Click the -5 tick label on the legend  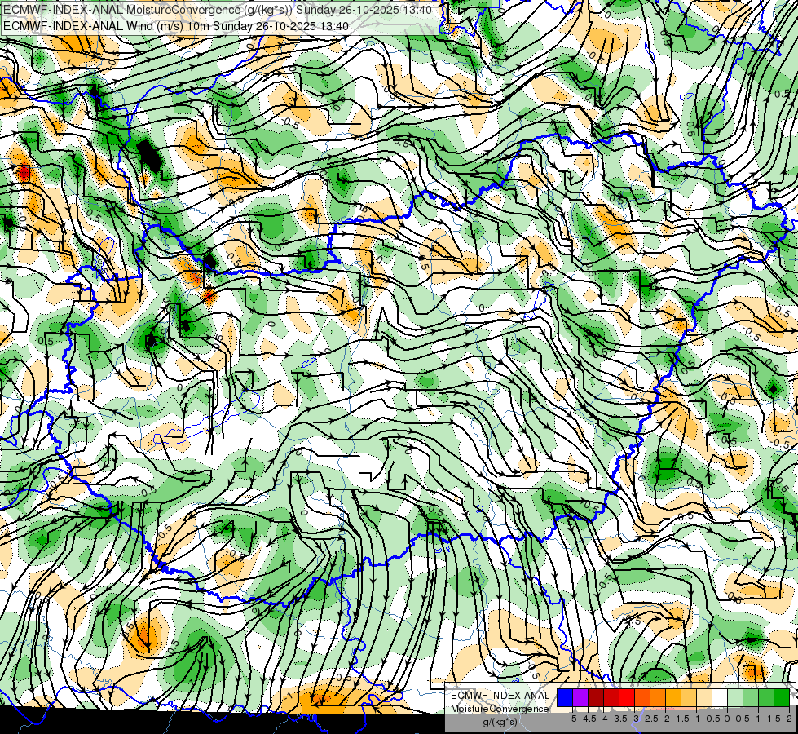coord(572,719)
